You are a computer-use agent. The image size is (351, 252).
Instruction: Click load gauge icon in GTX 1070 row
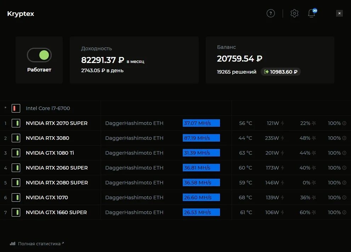(x=344, y=197)
